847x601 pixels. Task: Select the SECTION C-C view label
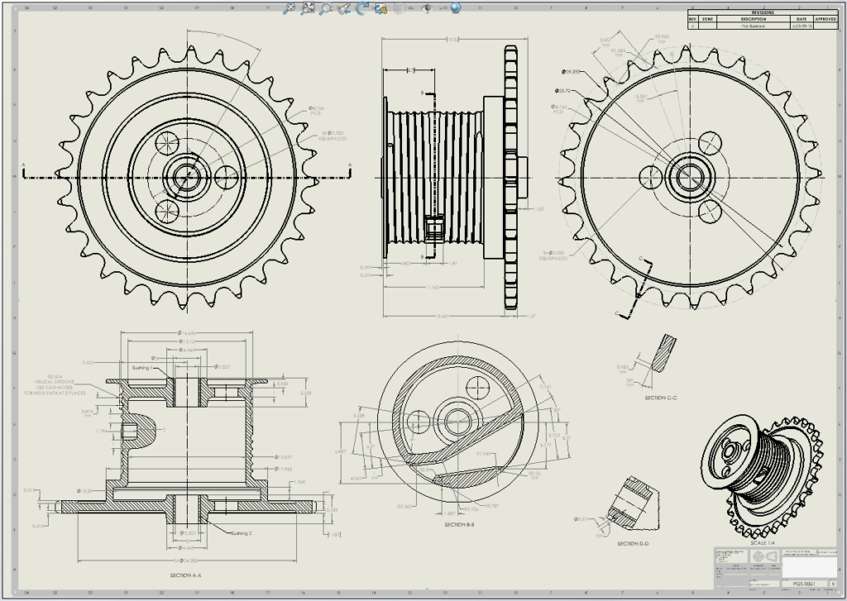pyautogui.click(x=661, y=398)
